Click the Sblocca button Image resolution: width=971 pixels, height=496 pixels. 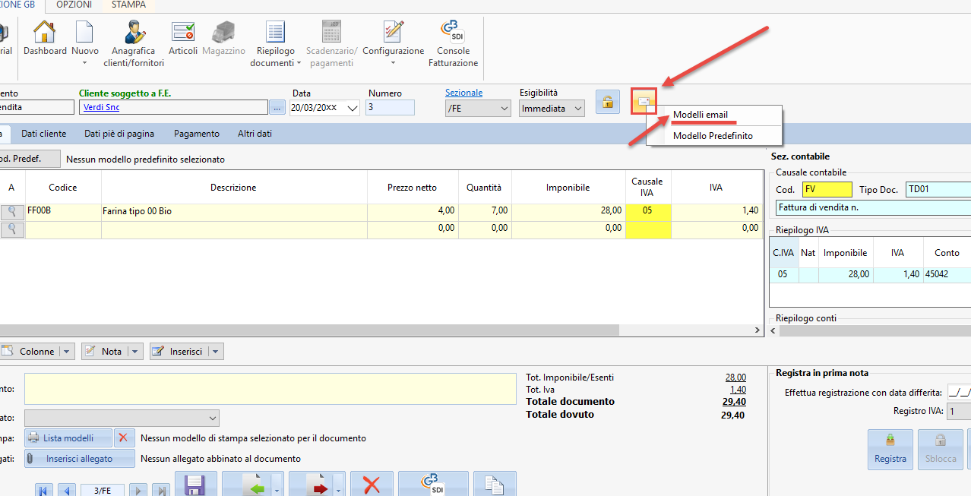pyautogui.click(x=940, y=450)
